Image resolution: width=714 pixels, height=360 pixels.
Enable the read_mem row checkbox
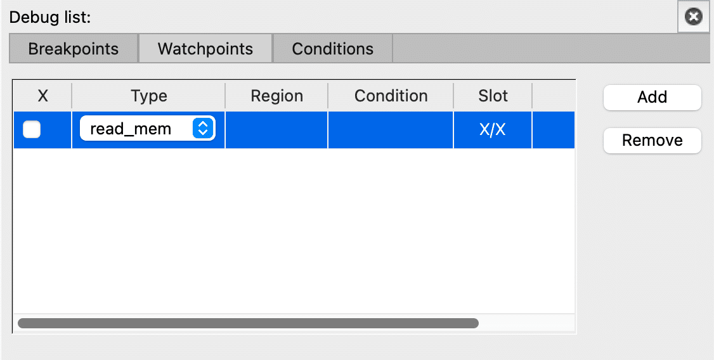pos(32,130)
